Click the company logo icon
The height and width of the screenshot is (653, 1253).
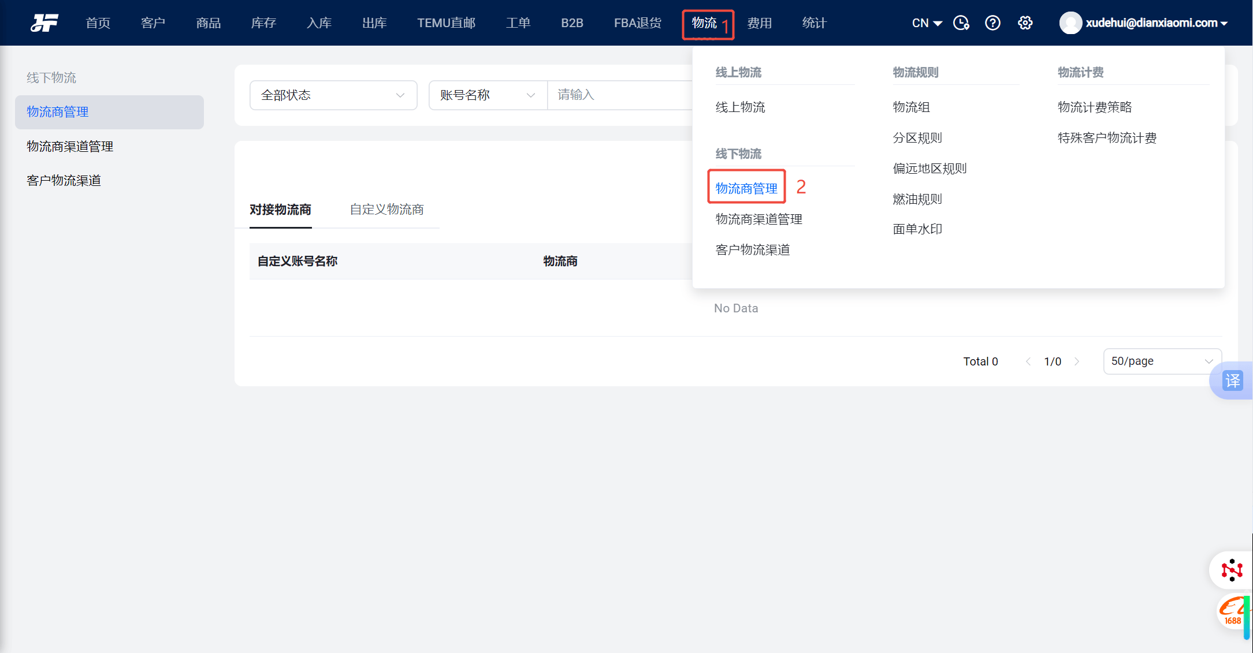[x=44, y=23]
